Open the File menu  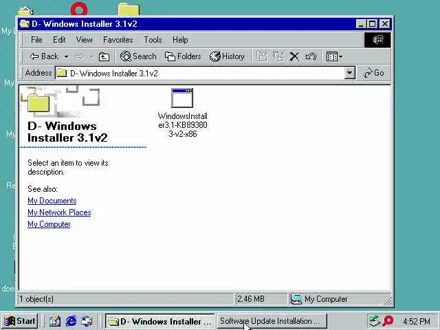click(36, 40)
